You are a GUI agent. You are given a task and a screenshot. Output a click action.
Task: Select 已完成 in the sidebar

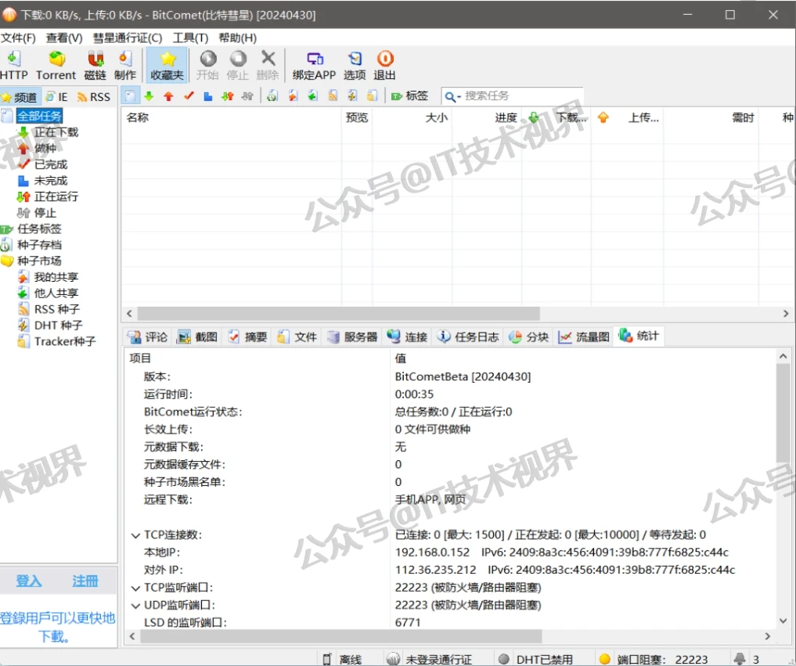point(50,164)
